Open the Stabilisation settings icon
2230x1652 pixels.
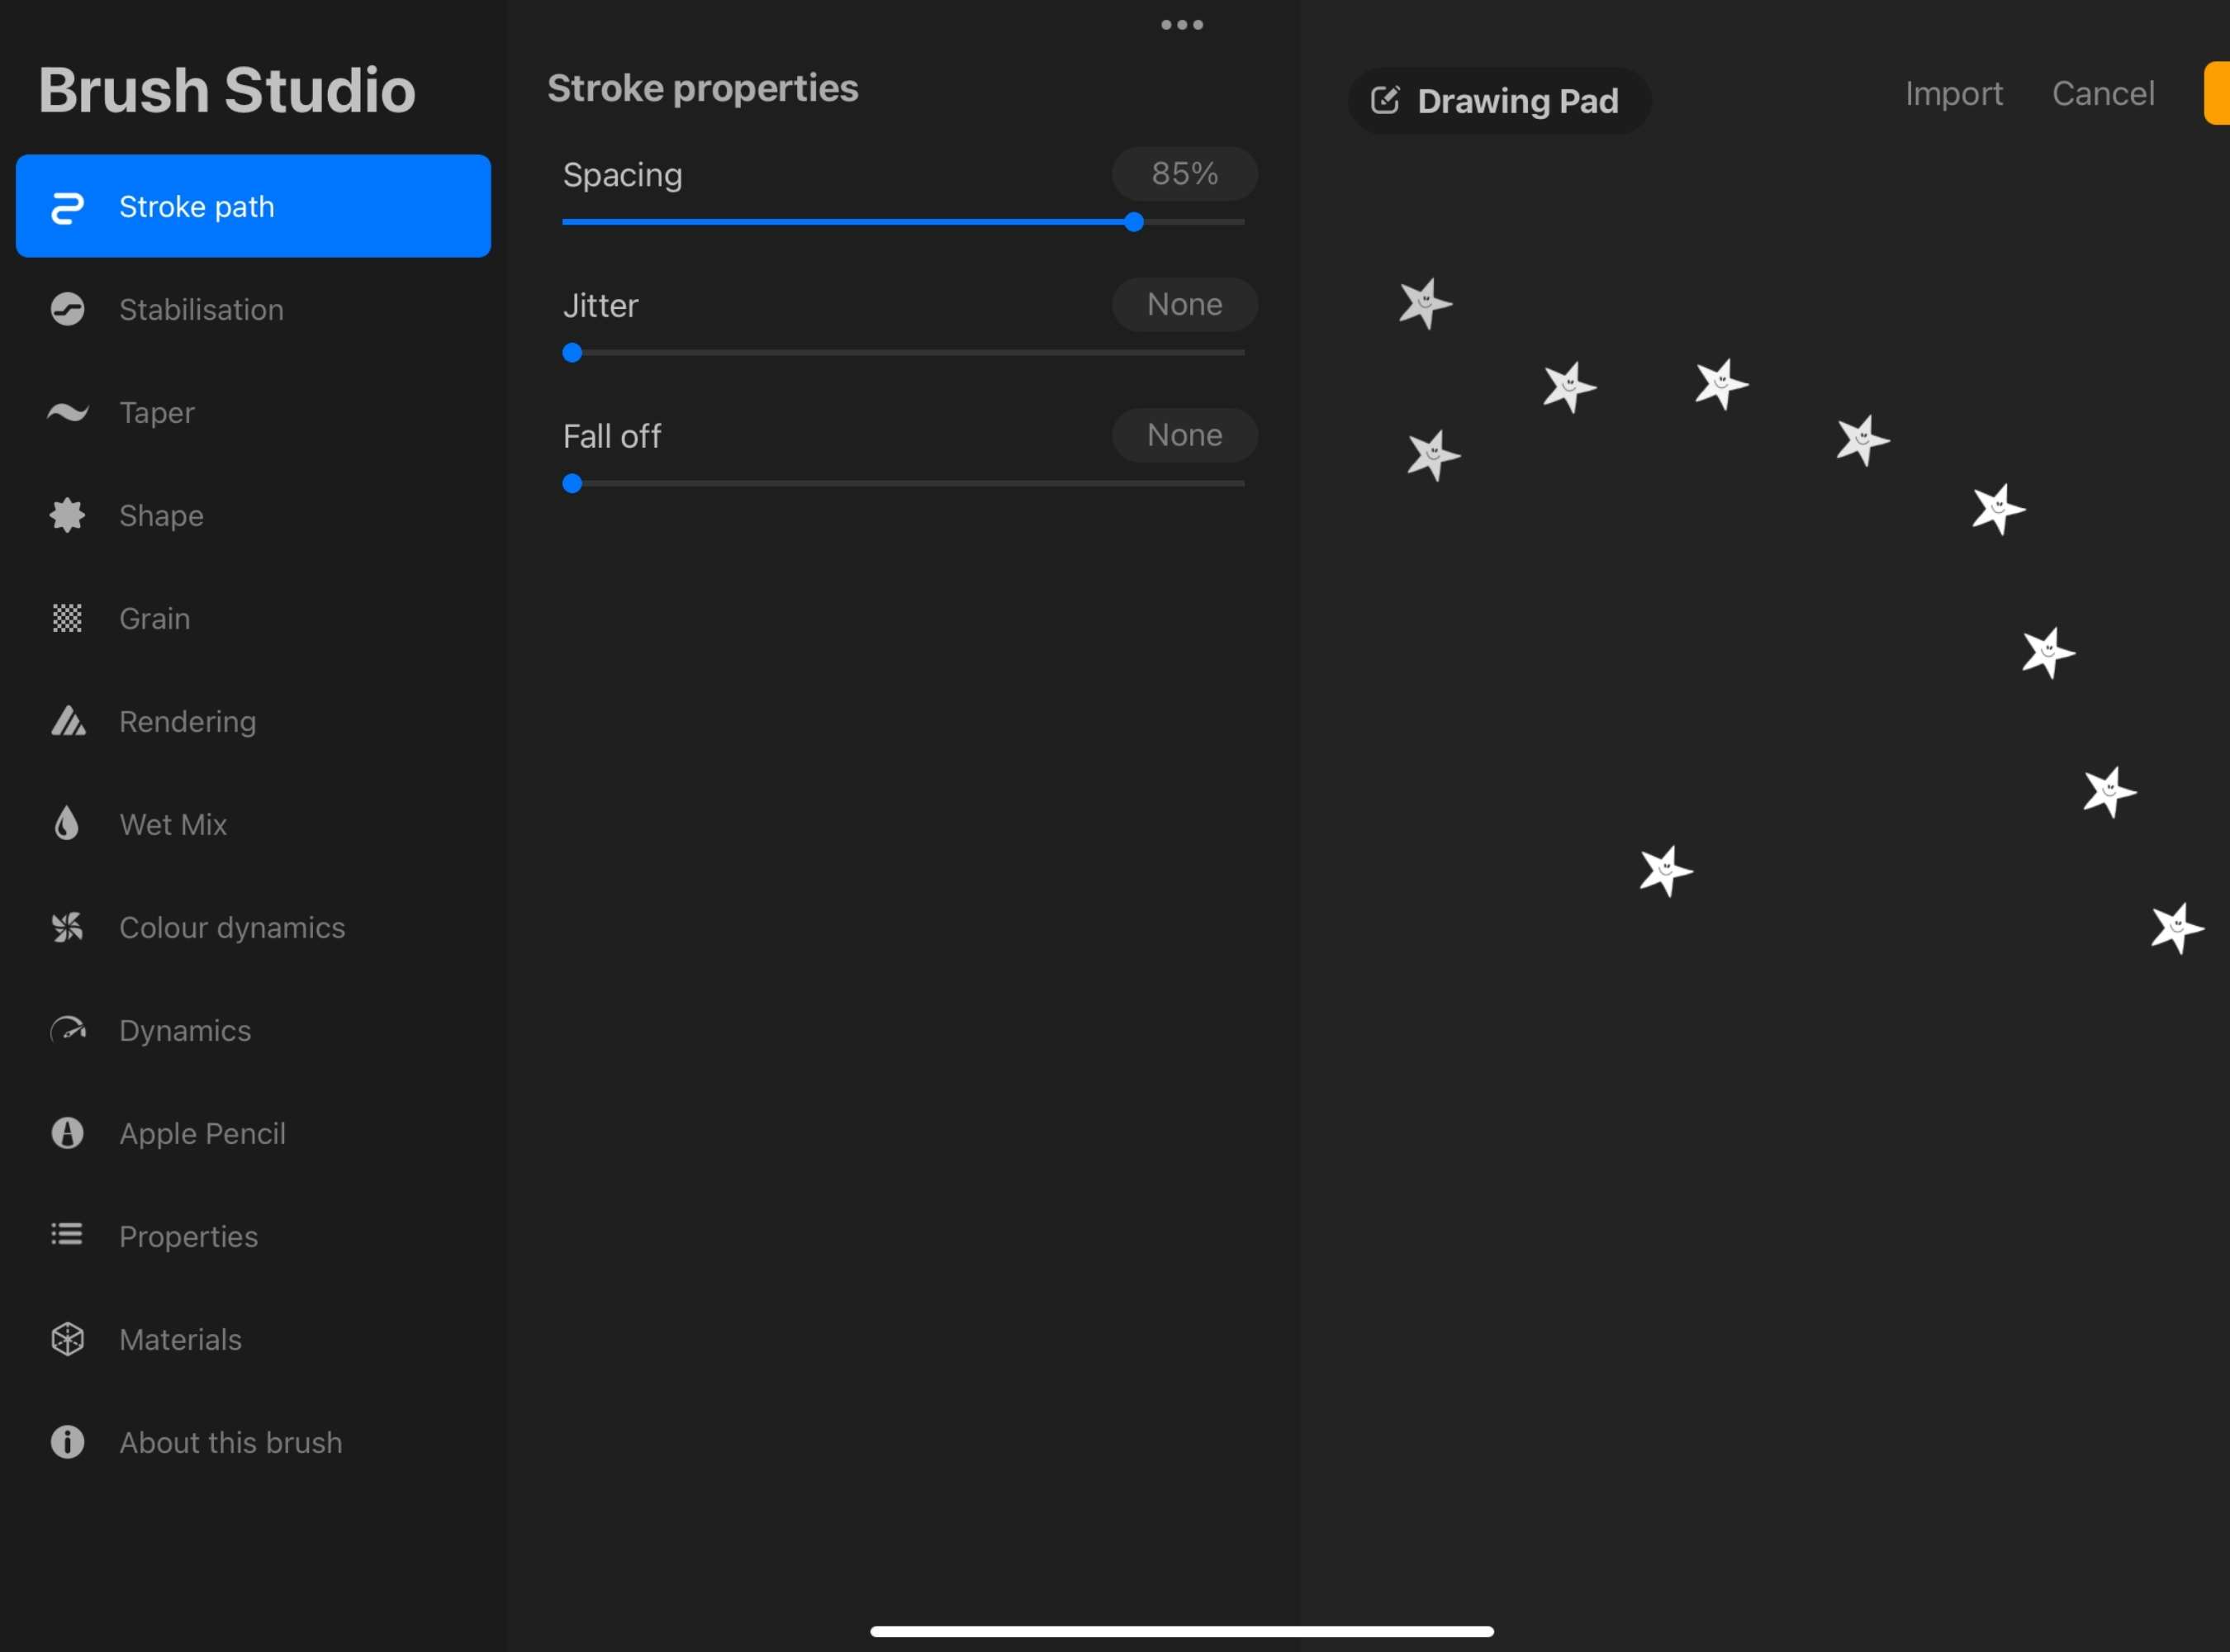[x=67, y=309]
